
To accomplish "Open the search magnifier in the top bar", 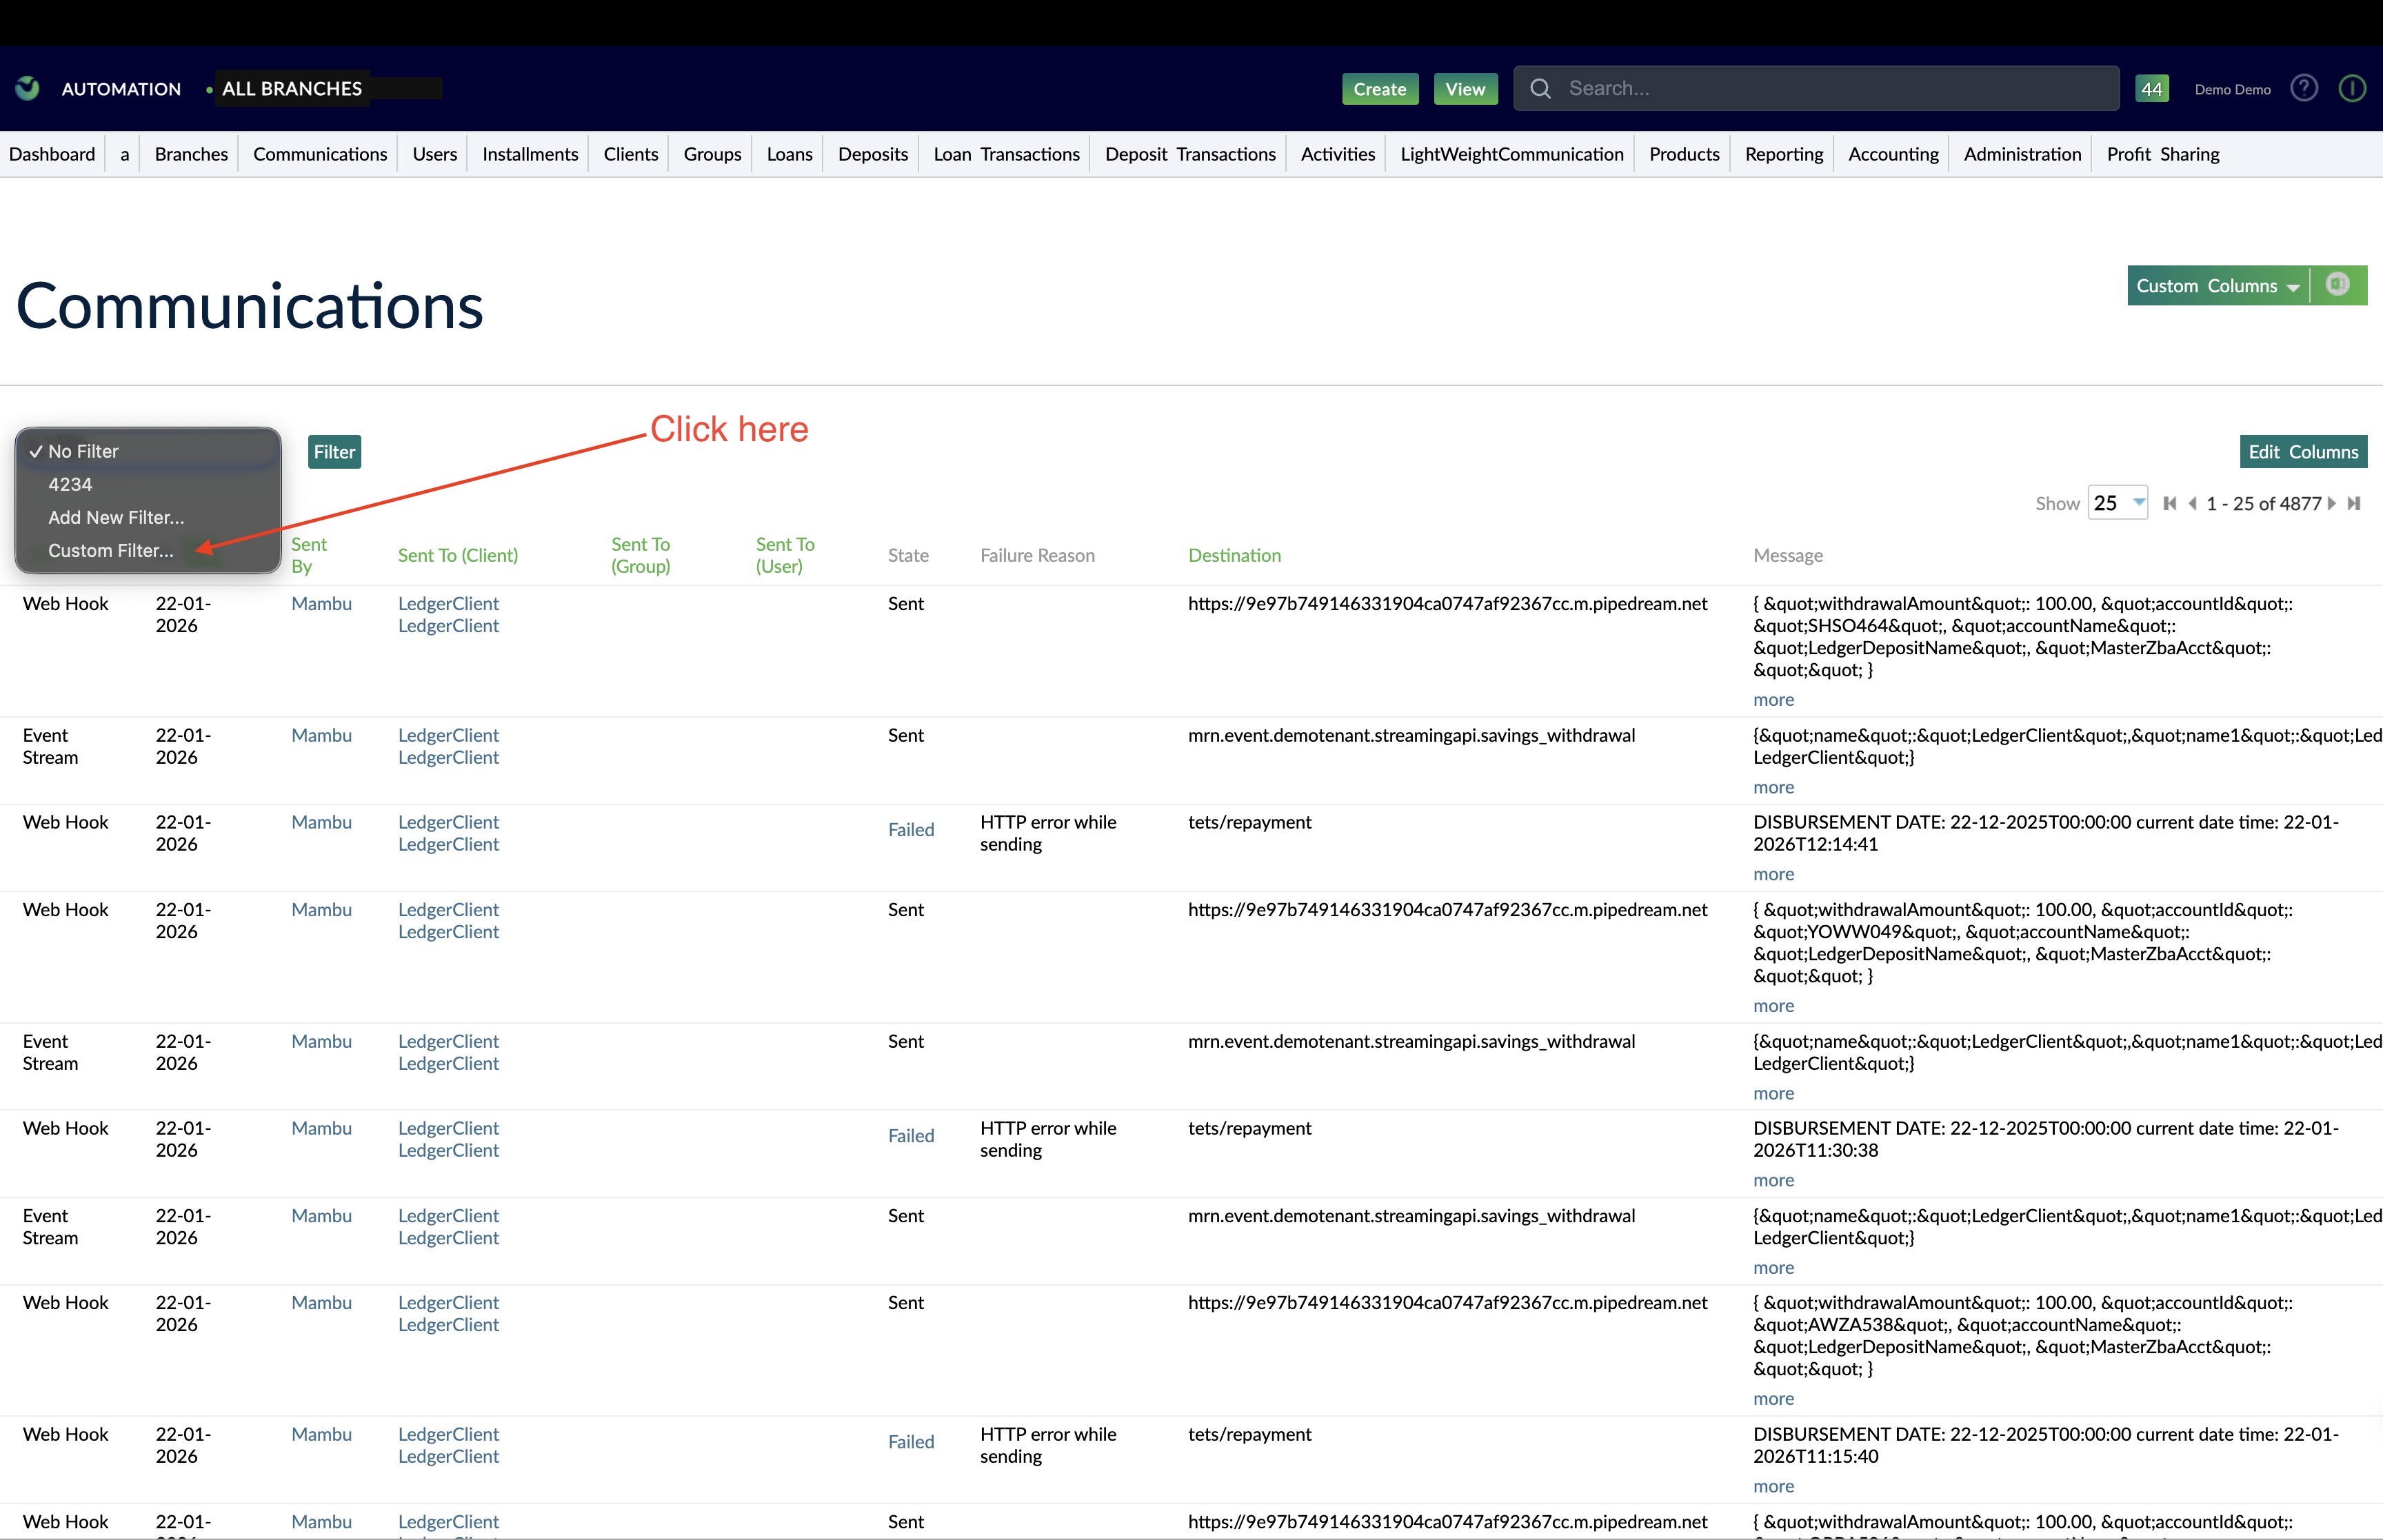I will click(1540, 88).
